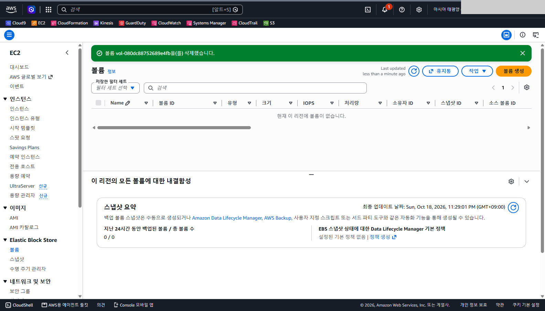545x311 pixels.
Task: Go to 대시보드 in EC2 sidebar
Action: tap(19, 67)
